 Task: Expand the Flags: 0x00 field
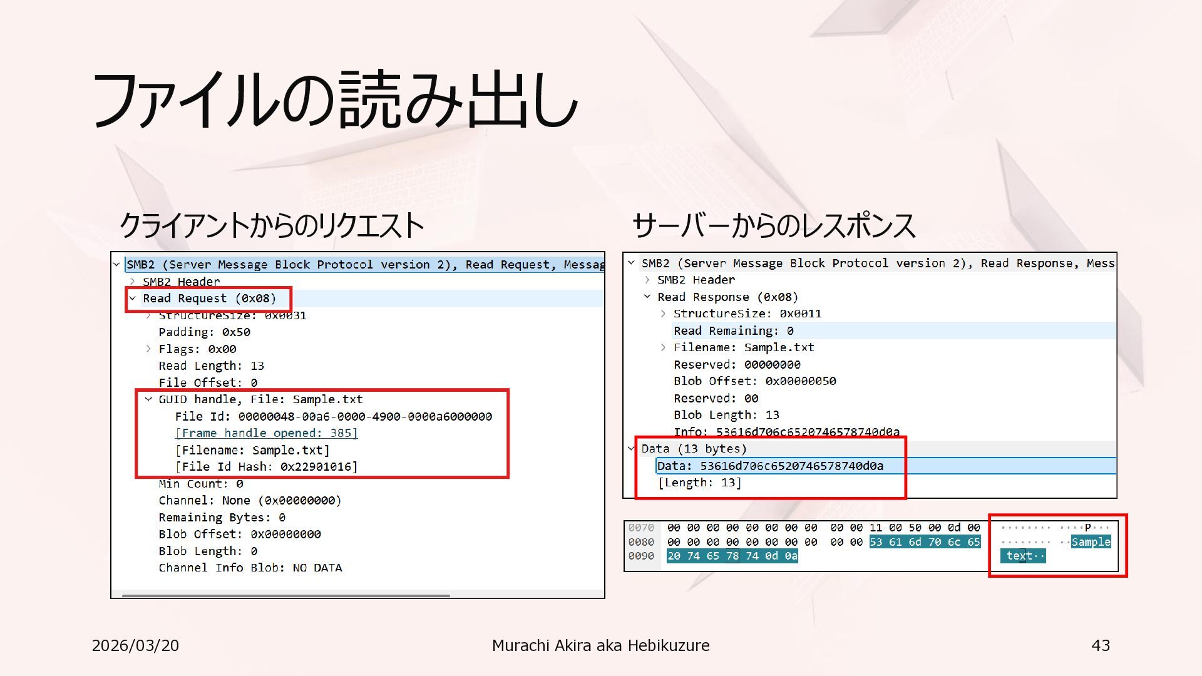(148, 349)
